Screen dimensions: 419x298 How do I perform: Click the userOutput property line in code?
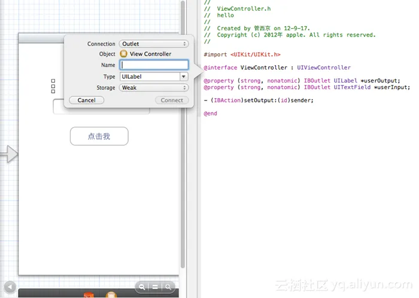(302, 81)
